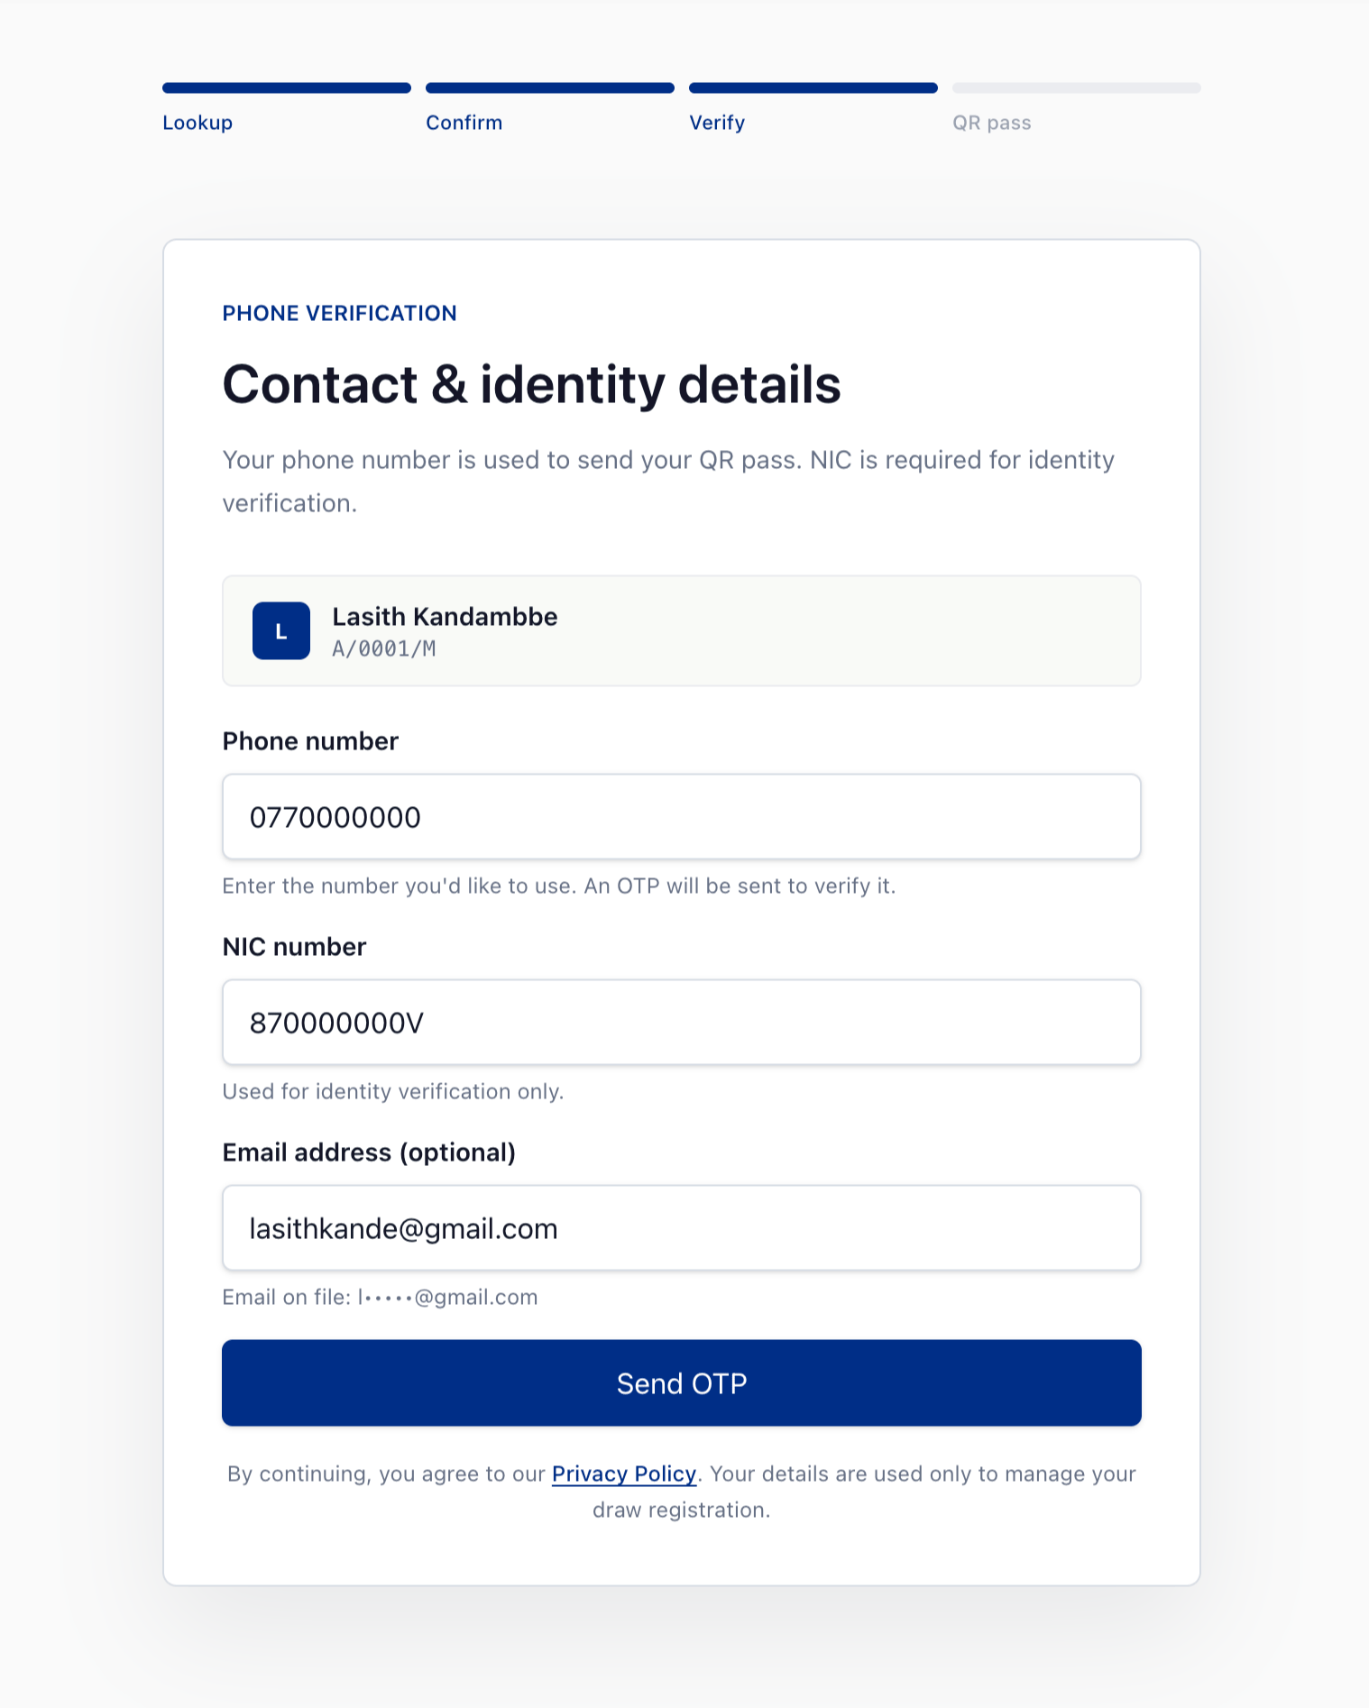Screen dimensions: 1369x1708
Task: Focus the NIC number input field
Action: point(682,1023)
